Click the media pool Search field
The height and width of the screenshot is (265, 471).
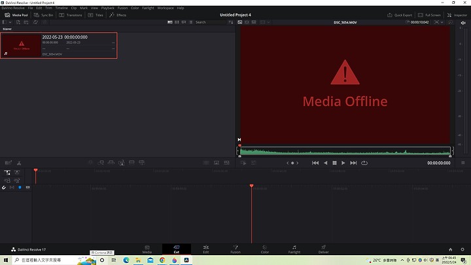pos(210,22)
